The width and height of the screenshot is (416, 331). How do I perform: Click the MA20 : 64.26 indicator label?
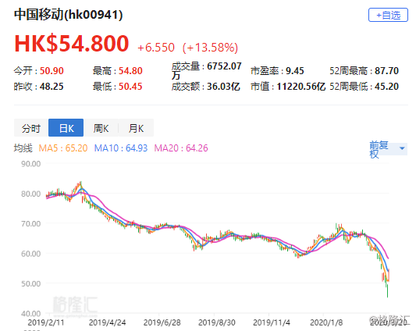tap(181, 148)
